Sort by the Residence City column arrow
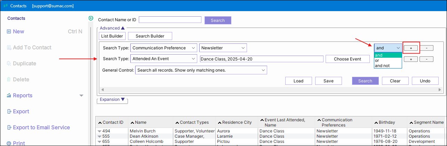The height and width of the screenshot is (146, 447). 219,122
